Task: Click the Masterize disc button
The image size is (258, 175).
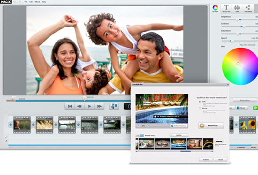Action: point(211,126)
